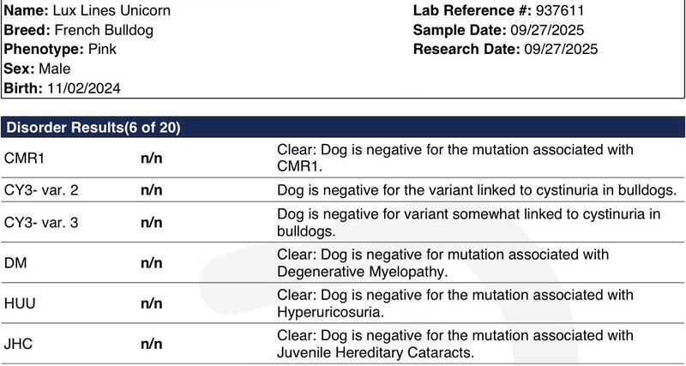
Task: Select the DM disorder label
Action: [15, 263]
